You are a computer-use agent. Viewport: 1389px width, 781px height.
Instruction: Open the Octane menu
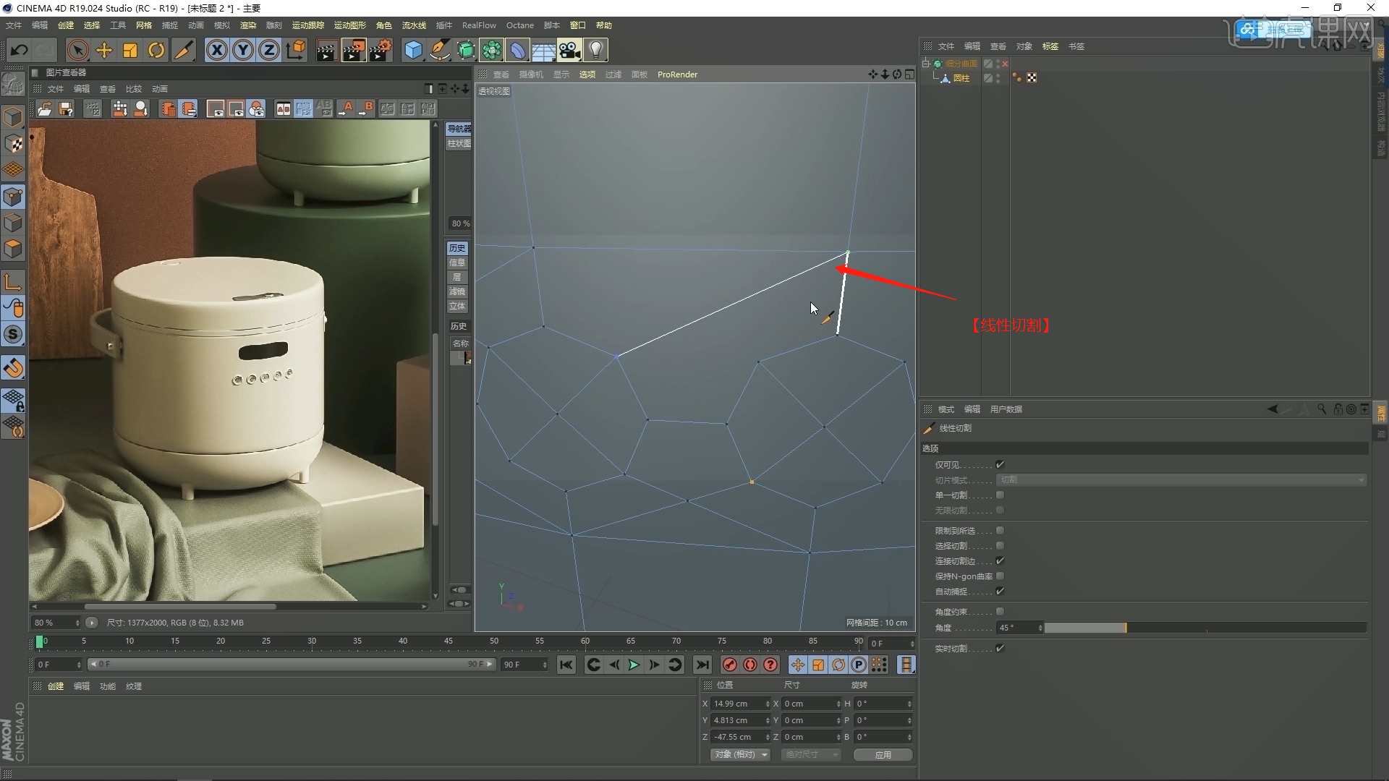pos(519,25)
